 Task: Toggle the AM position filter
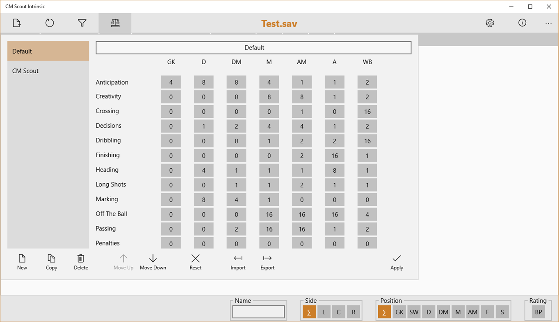coord(473,312)
